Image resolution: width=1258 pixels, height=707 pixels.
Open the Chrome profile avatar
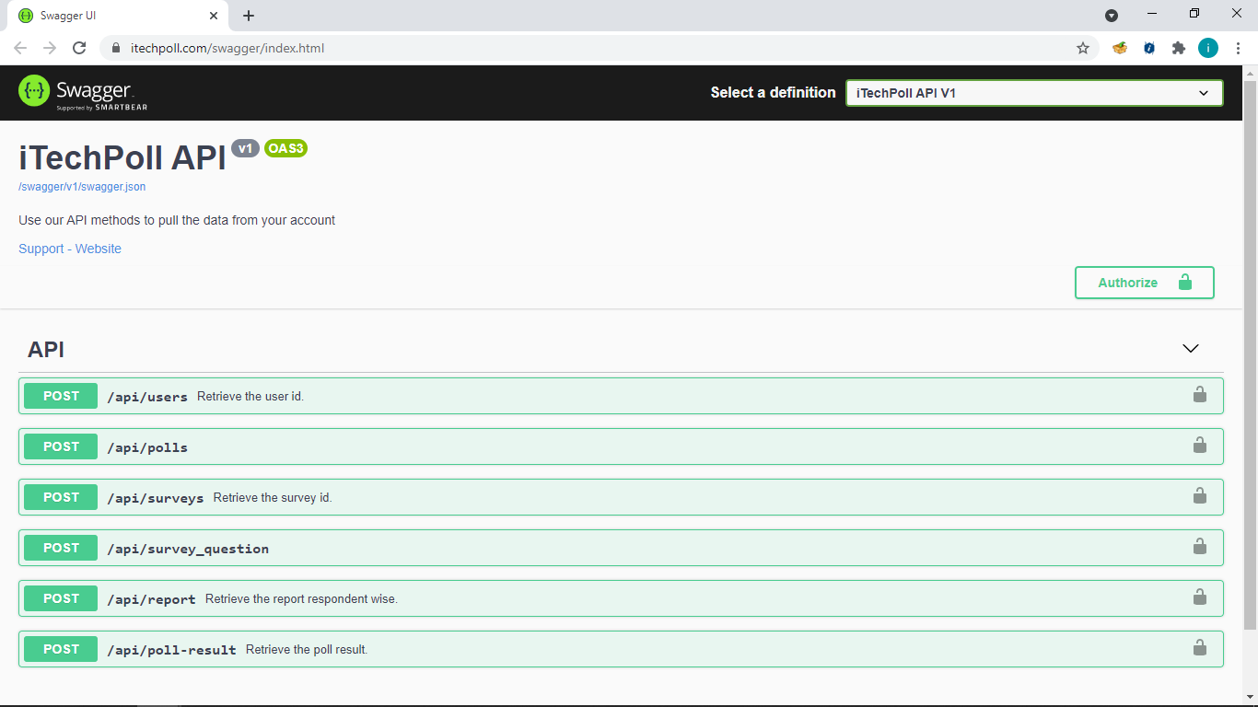tap(1207, 48)
